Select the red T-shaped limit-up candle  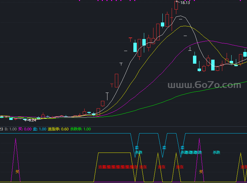pos(131,39)
